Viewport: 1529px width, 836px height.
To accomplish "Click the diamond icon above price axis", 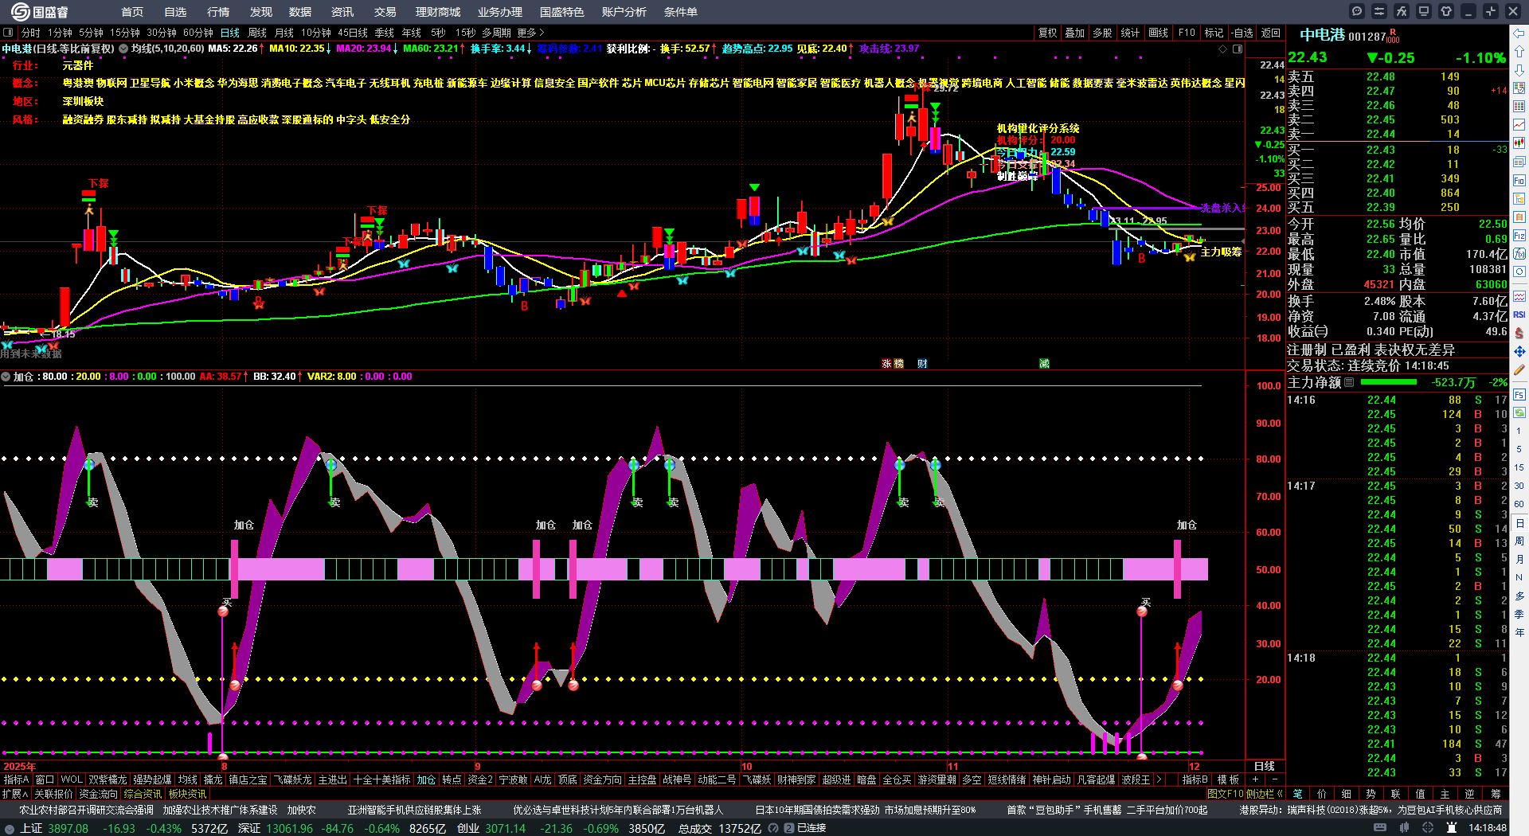I will pyautogui.click(x=1223, y=49).
